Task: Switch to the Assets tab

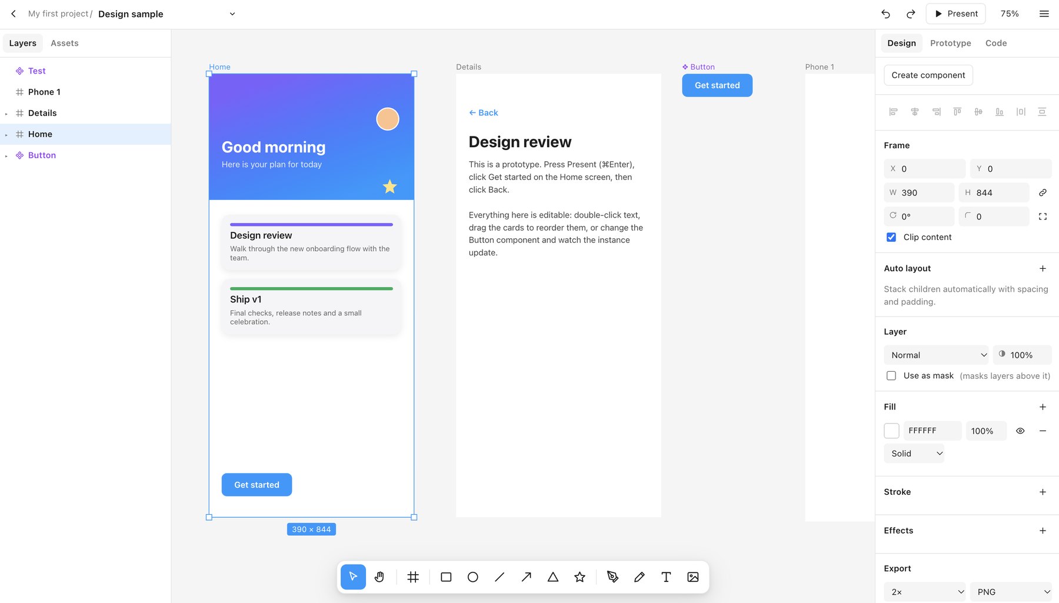Action: [x=65, y=43]
